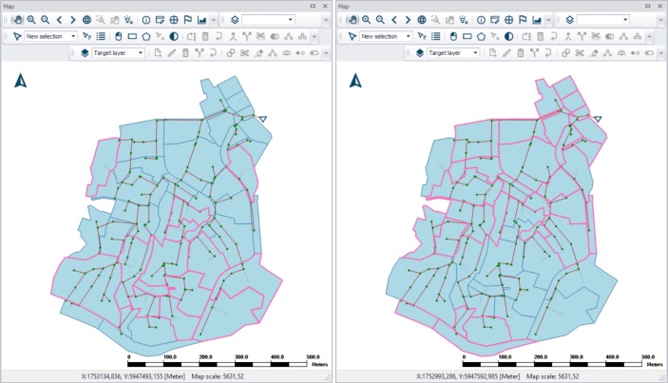Viewport: 668px width, 383px height.
Task: Click the coordinates X:1752993,286 in right status bar
Action: 468,376
